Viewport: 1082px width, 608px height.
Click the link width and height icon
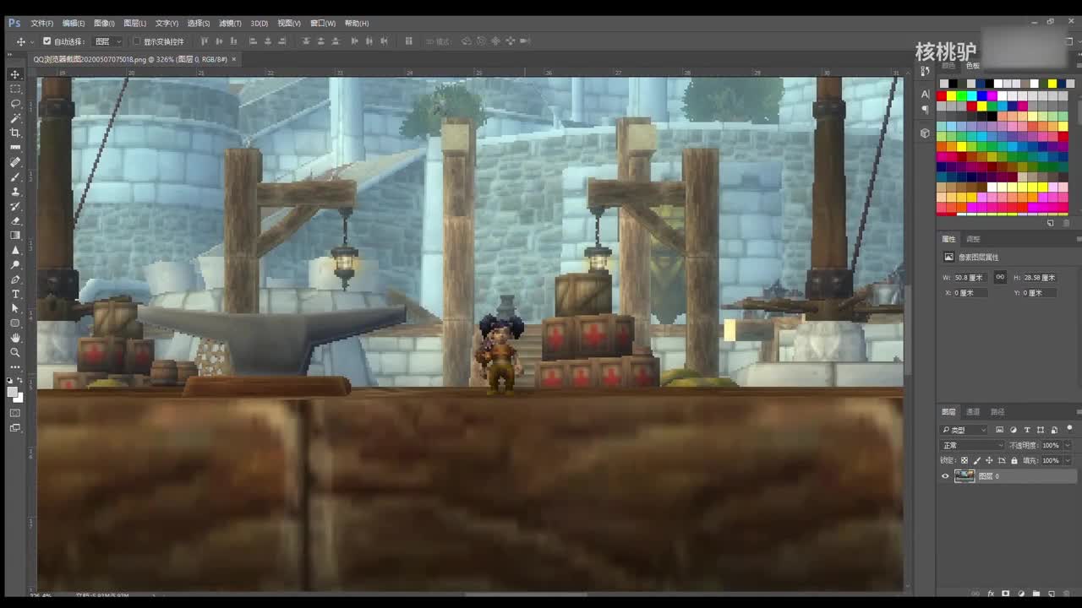pos(1000,277)
